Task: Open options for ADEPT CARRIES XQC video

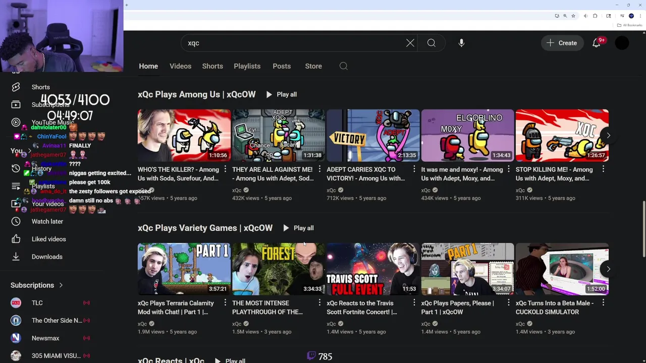Action: (x=414, y=169)
